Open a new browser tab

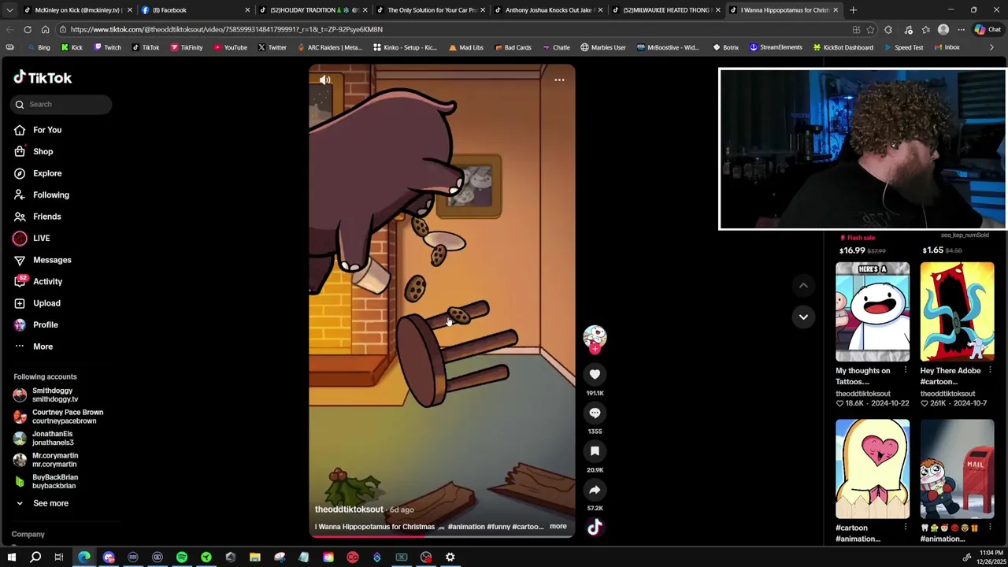point(853,10)
